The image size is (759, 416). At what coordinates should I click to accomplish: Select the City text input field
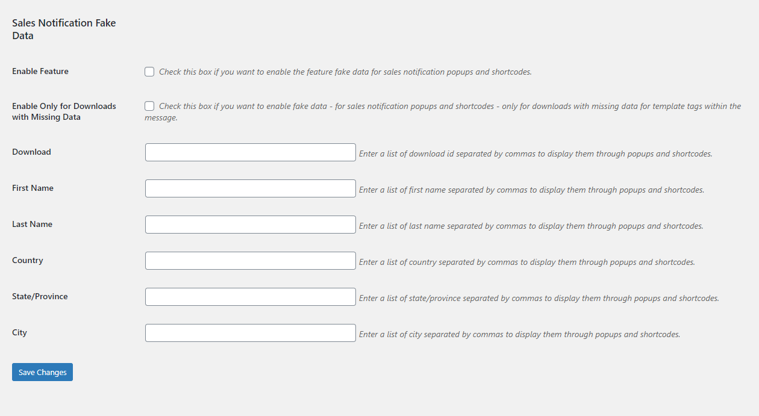(251, 333)
